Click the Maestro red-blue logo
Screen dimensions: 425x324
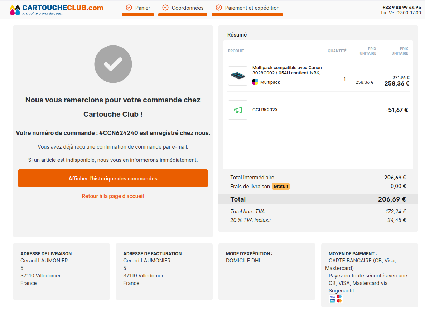[x=339, y=296]
